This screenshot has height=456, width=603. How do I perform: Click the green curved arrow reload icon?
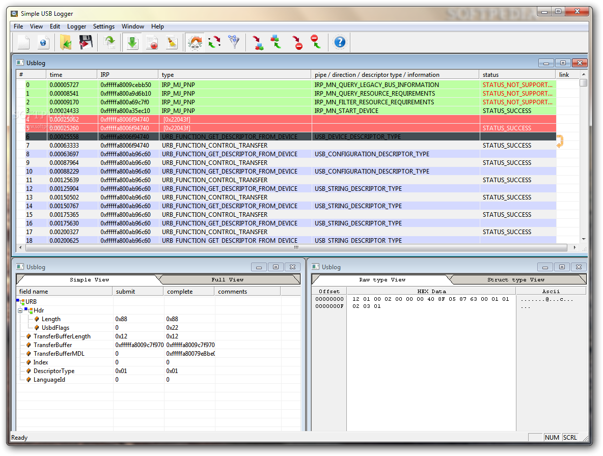[x=110, y=42]
